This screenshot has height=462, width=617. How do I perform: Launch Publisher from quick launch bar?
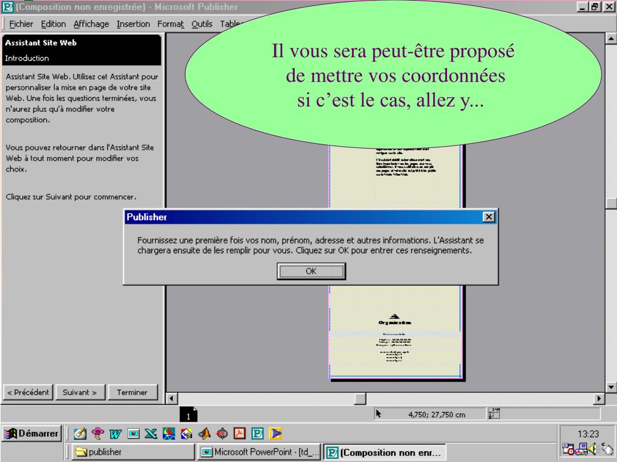point(257,433)
